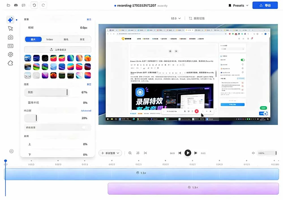The height and width of the screenshot is (200, 283).
Task: Play the recording preview
Action: 188,153
